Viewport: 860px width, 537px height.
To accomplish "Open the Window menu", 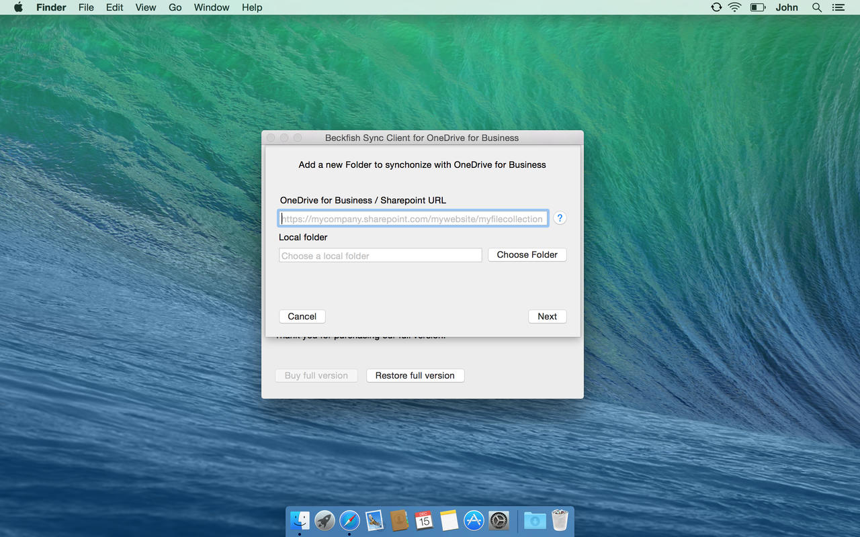I will [x=212, y=7].
